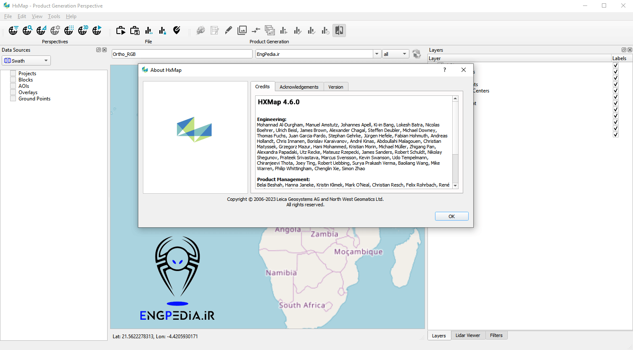The width and height of the screenshot is (633, 350).
Task: Open the globe-with-magnifier perspective icon
Action: 27,30
